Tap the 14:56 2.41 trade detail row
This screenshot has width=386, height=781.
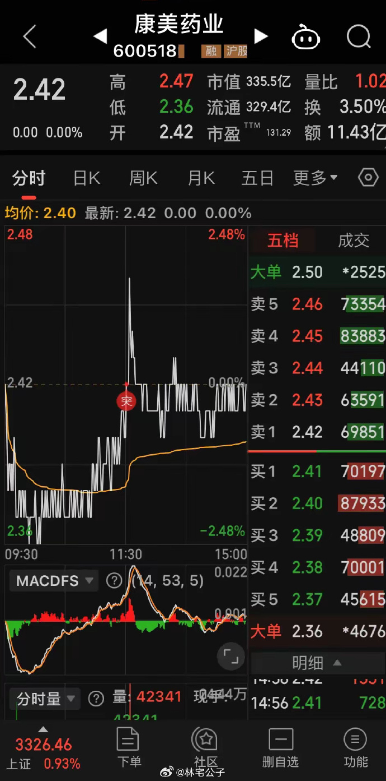317,702
